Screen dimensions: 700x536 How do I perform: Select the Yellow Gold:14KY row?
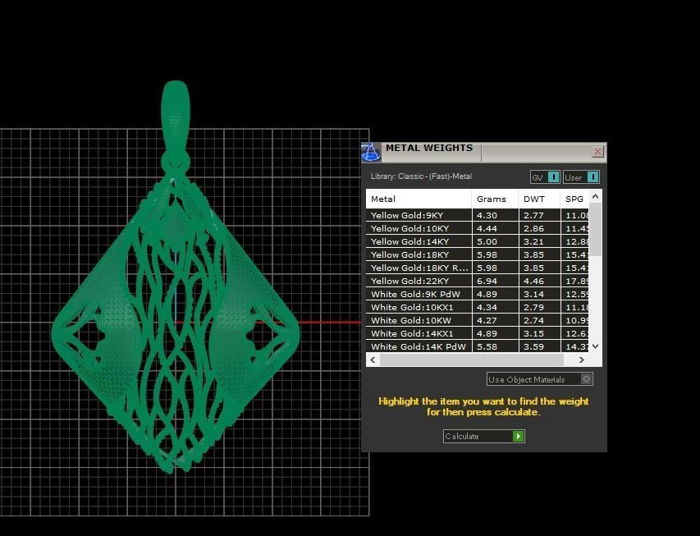click(478, 241)
